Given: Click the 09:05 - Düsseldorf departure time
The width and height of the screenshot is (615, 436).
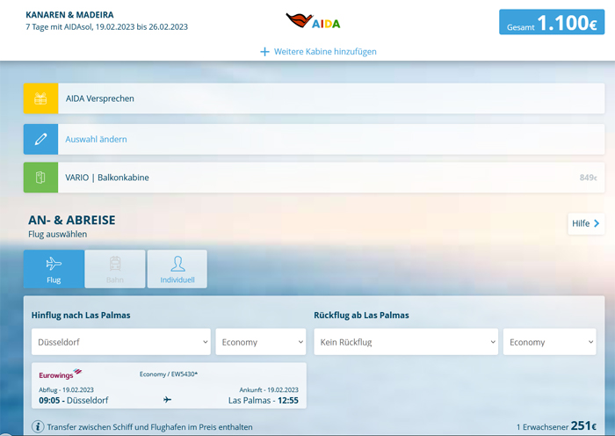Looking at the screenshot, I should [x=73, y=400].
